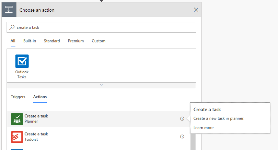Expand the connectors list with the chevron

coord(101,85)
